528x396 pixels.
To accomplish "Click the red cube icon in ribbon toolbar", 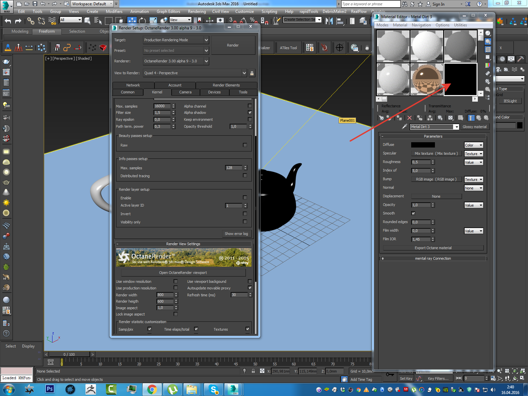I will pyautogui.click(x=103, y=48).
